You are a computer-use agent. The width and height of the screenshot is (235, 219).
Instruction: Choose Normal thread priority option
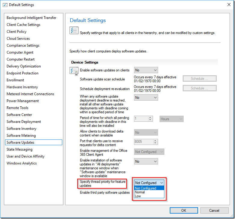140,192
